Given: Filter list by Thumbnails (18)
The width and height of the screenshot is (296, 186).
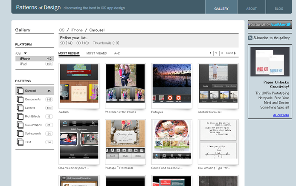Looking at the screenshot, I should (x=106, y=43).
